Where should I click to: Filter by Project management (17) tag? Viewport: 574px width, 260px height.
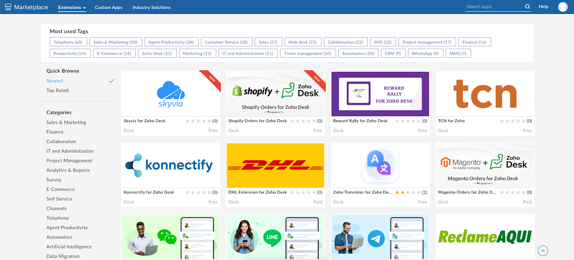coord(427,42)
